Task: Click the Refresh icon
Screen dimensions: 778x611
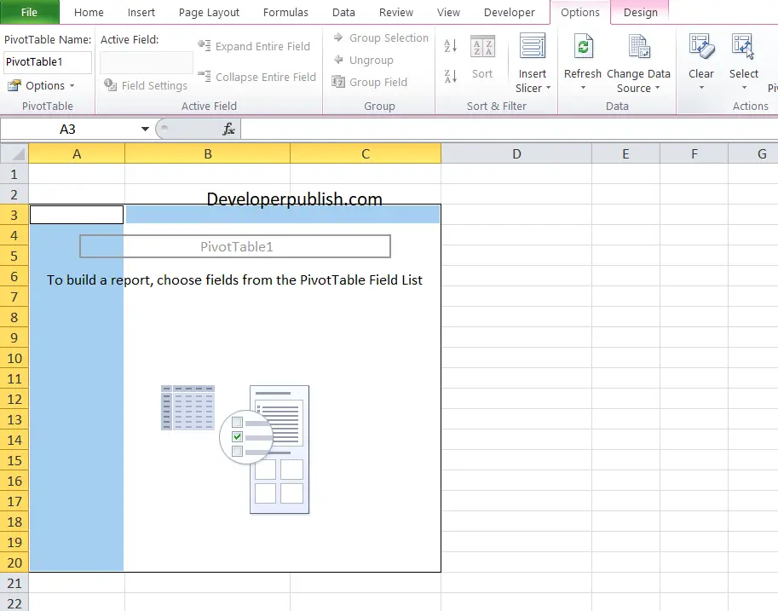Action: [x=583, y=46]
